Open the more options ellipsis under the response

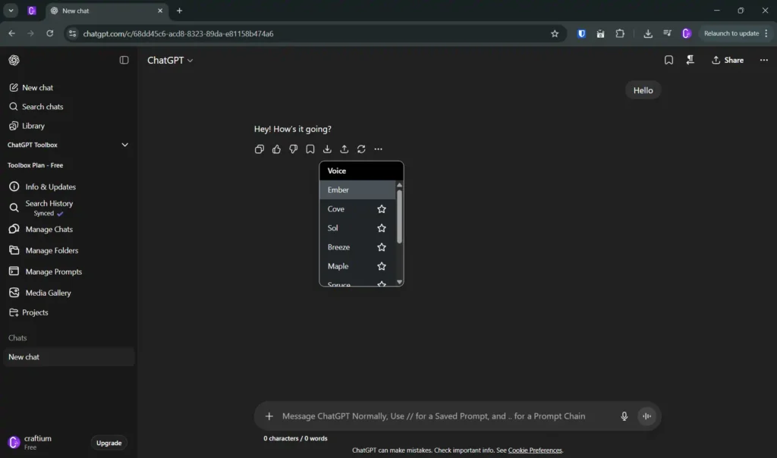click(379, 149)
